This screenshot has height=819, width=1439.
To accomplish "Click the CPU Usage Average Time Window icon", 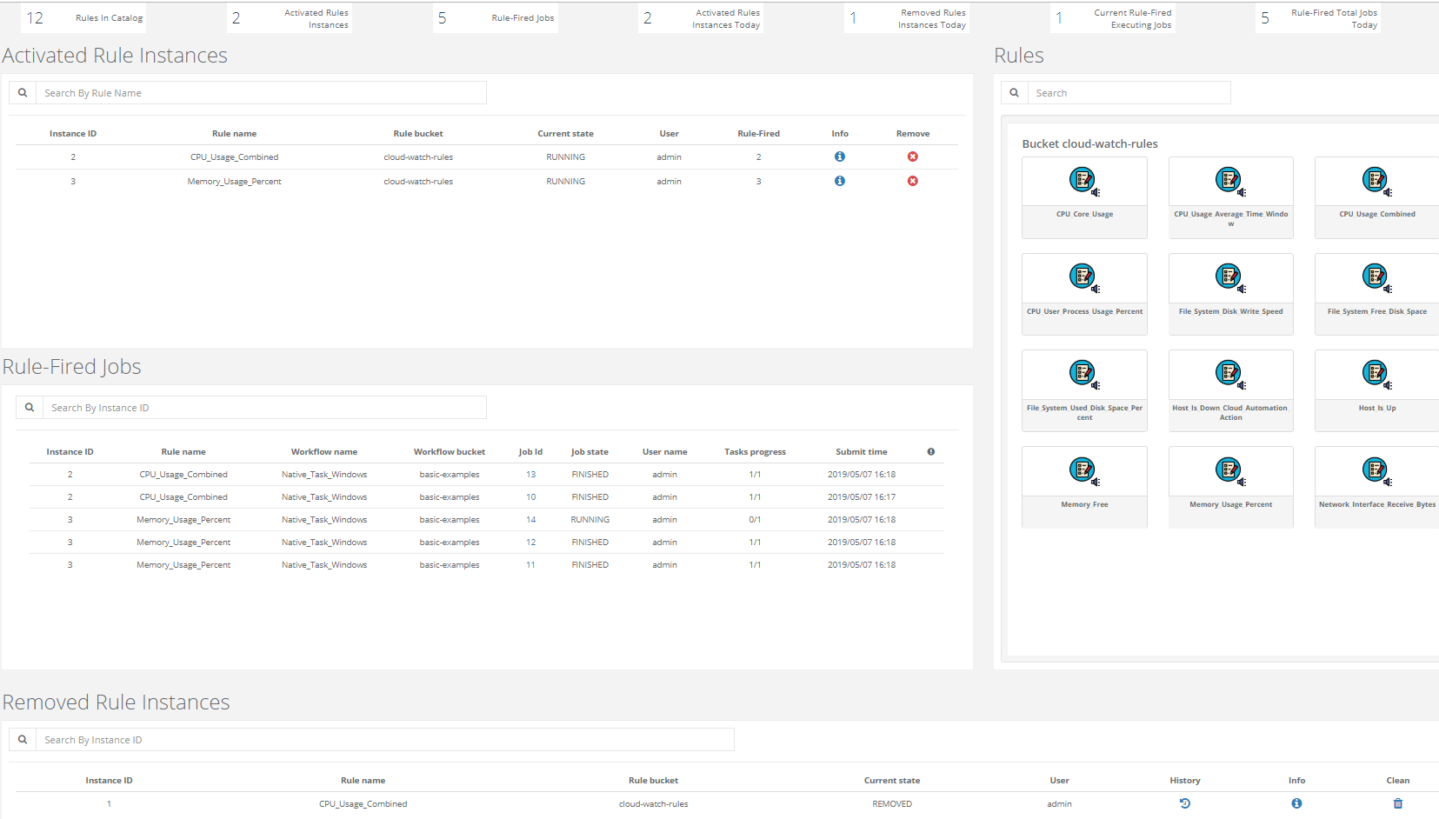I will pos(1229,181).
